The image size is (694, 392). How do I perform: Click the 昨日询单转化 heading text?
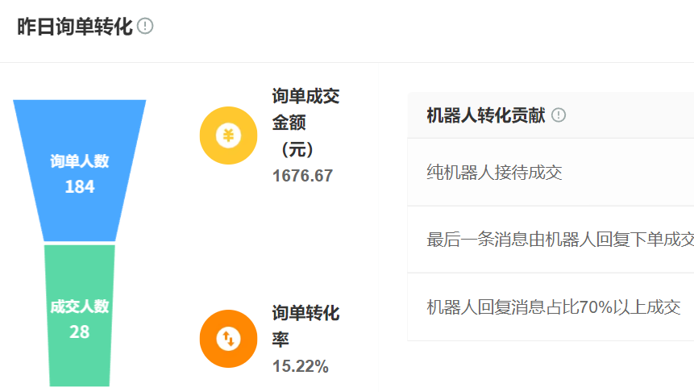pos(74,27)
